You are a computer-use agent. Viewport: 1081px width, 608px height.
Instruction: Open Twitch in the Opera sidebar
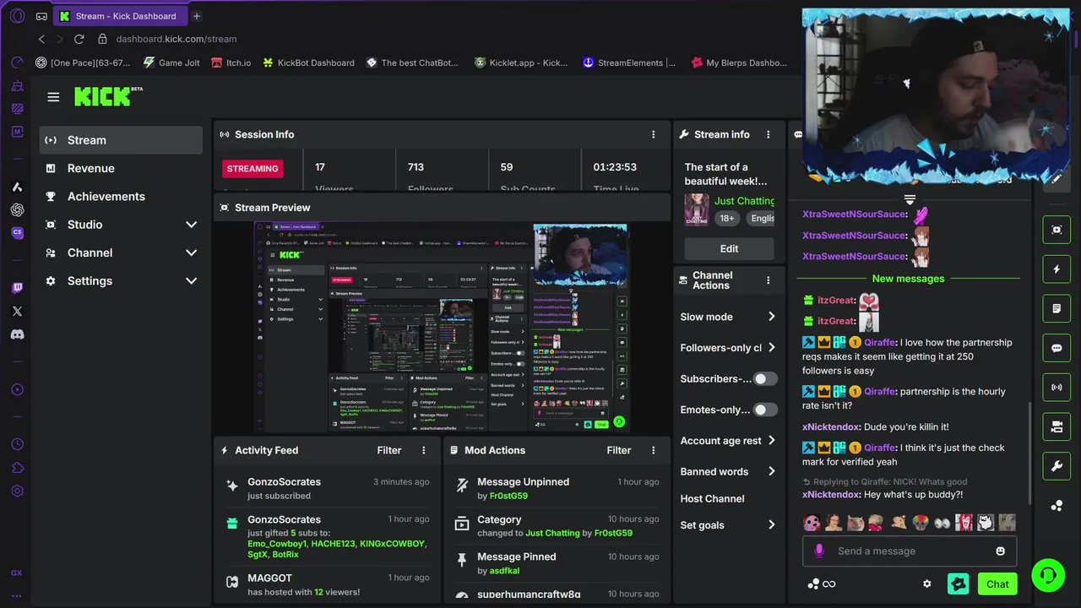[17, 288]
